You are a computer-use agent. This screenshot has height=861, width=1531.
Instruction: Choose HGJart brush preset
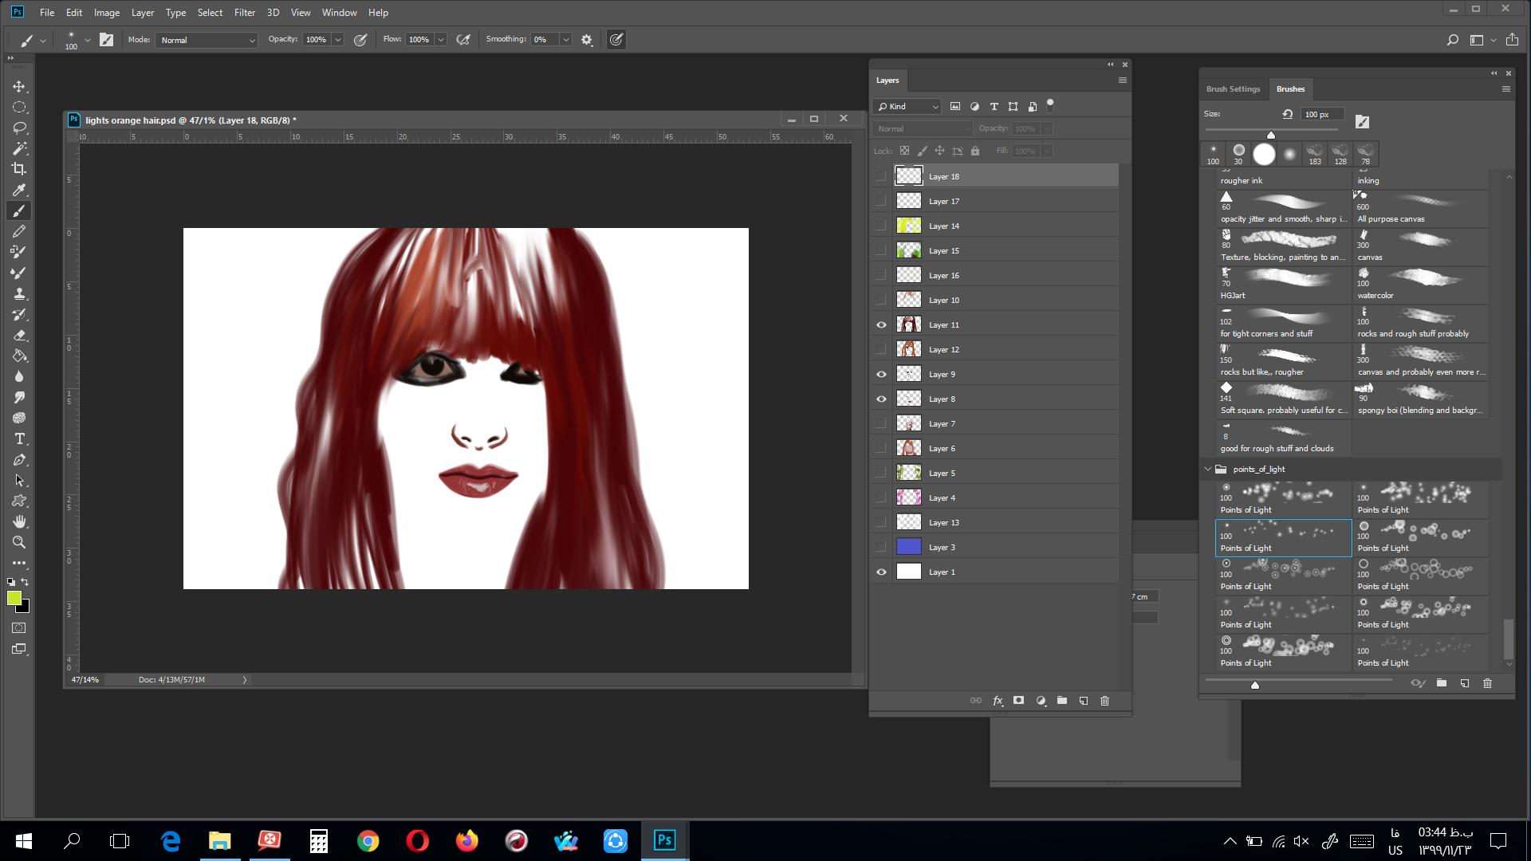pyautogui.click(x=1283, y=285)
